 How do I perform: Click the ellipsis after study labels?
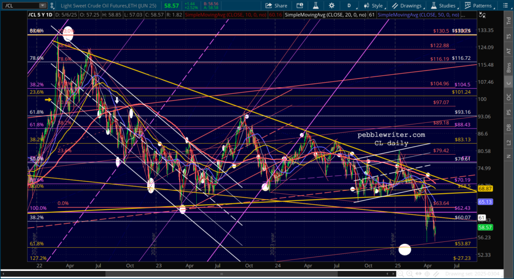[x=463, y=15]
